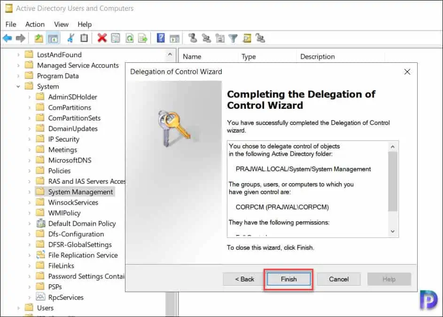Expand the LostAndFound node
Viewport: 443px width, 317px height.
point(18,55)
